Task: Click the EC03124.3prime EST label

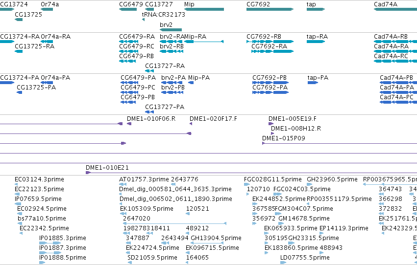Action: click(39, 179)
